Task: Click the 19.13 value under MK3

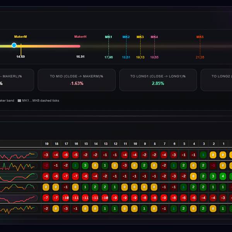Action: click(x=140, y=57)
